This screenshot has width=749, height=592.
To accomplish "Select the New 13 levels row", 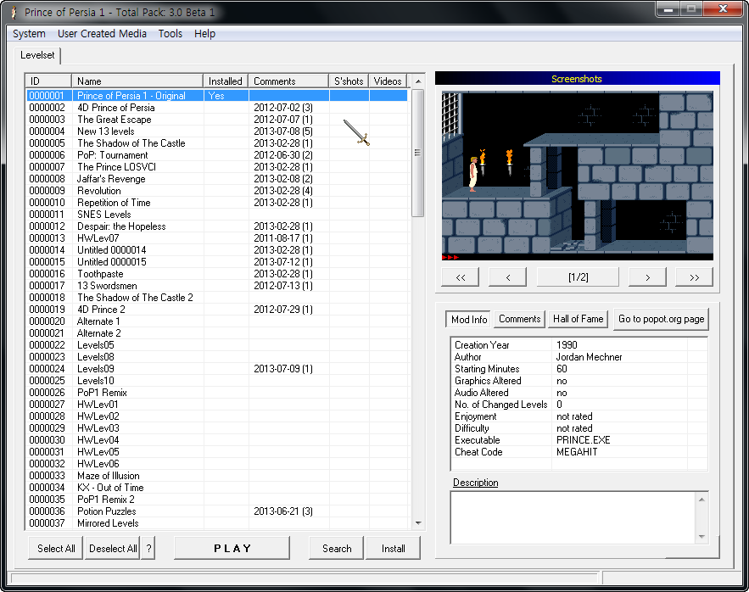I will tap(217, 131).
